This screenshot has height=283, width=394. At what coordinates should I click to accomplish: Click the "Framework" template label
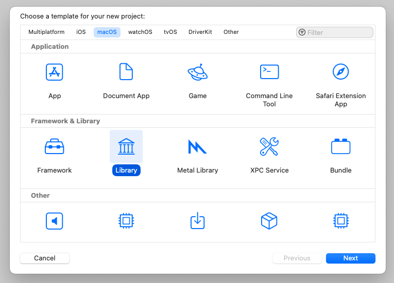54,170
